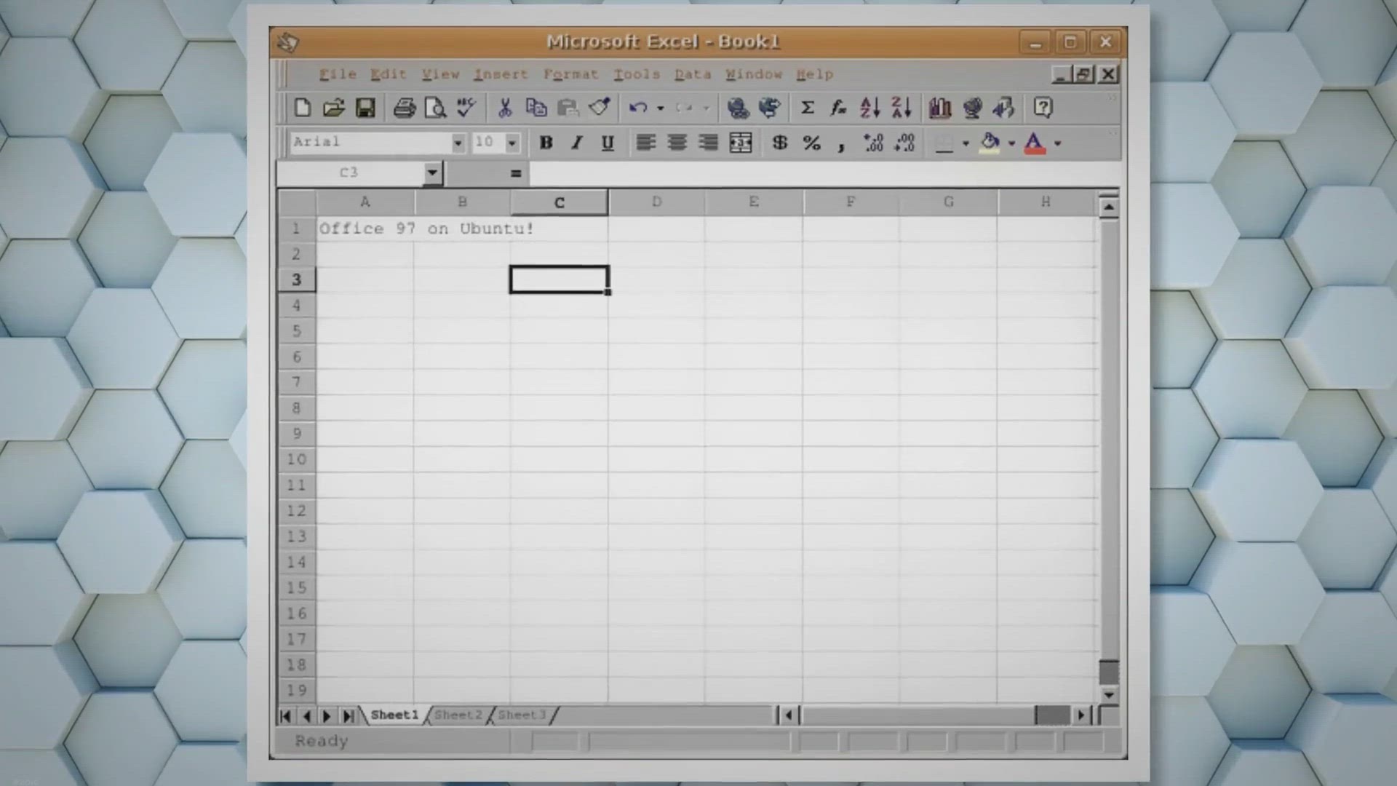The width and height of the screenshot is (1397, 786).
Task: Apply Fill Color paint bucket
Action: (990, 143)
